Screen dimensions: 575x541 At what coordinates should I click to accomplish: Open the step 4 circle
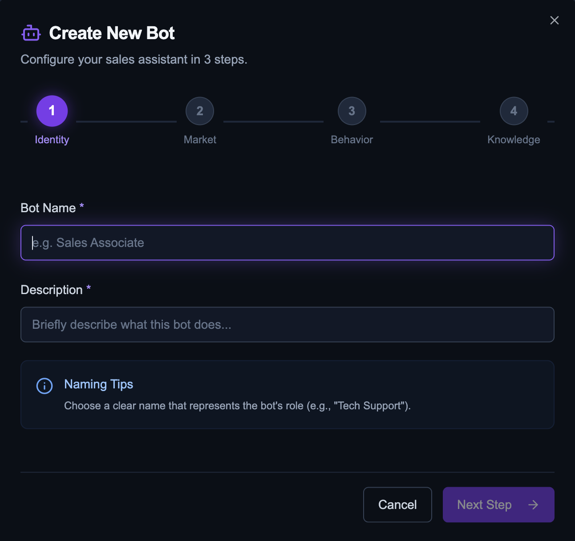514,111
